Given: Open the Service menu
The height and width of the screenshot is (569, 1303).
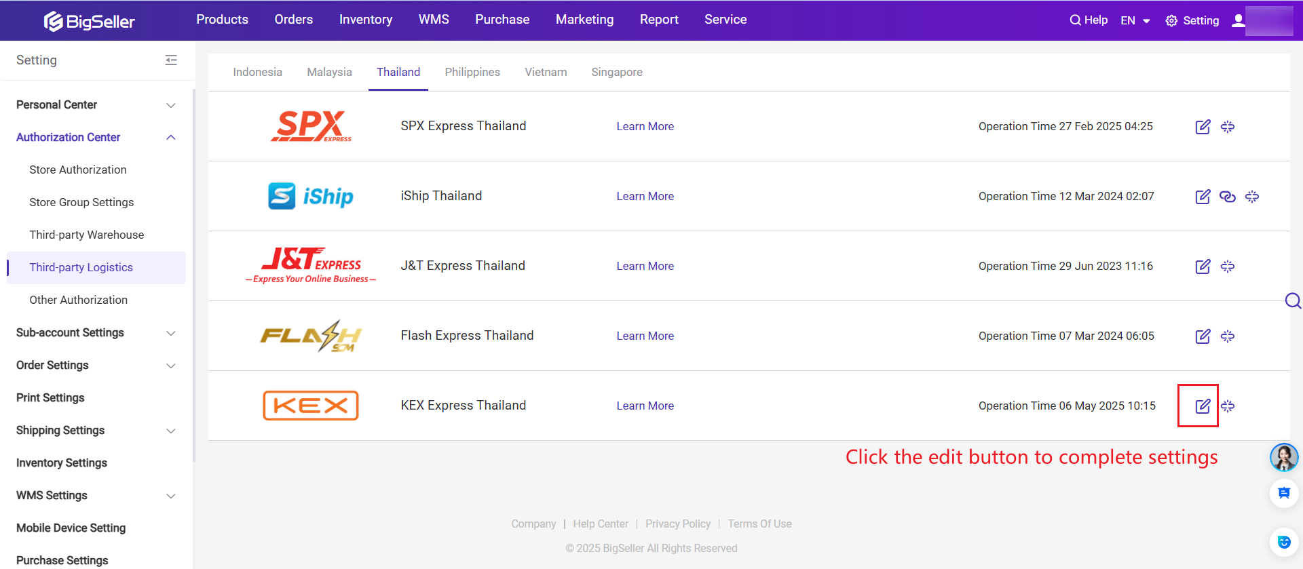Looking at the screenshot, I should pos(725,20).
